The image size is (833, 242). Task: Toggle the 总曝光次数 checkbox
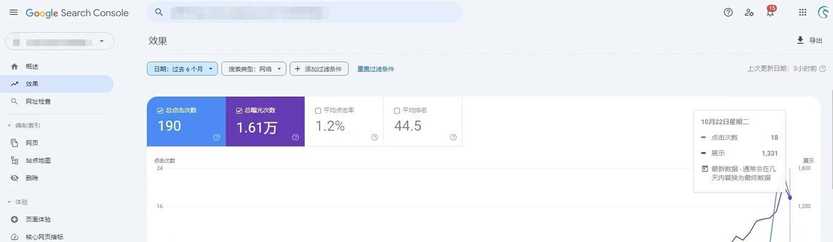[239, 111]
